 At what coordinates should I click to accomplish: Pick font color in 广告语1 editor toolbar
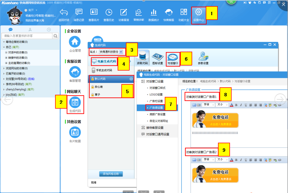pyautogui.click(x=231, y=105)
